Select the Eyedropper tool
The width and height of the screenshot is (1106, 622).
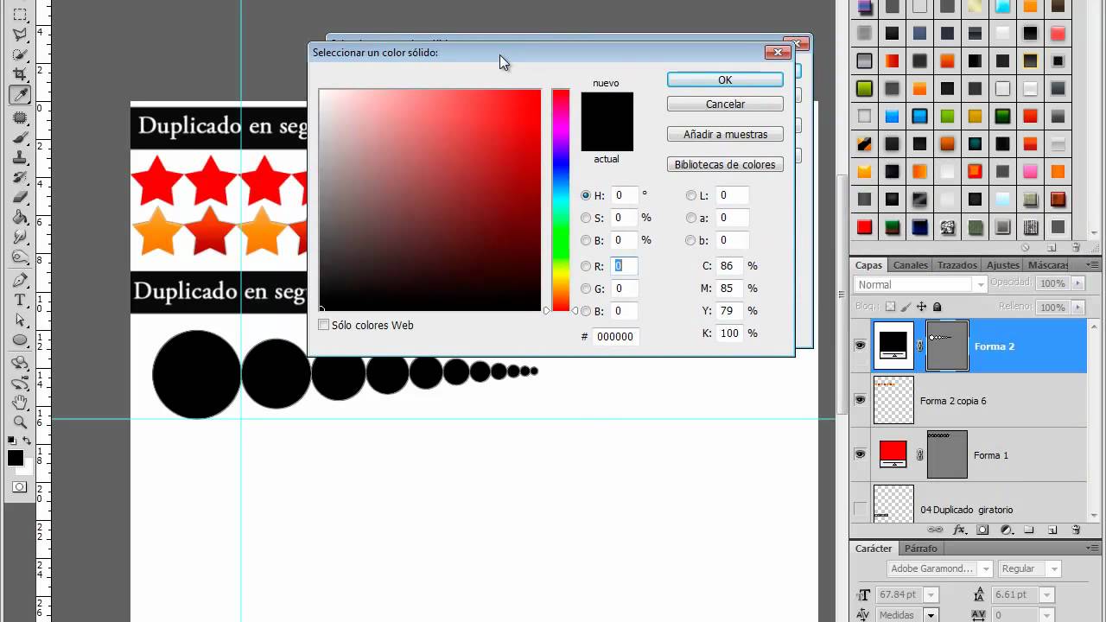[20, 95]
